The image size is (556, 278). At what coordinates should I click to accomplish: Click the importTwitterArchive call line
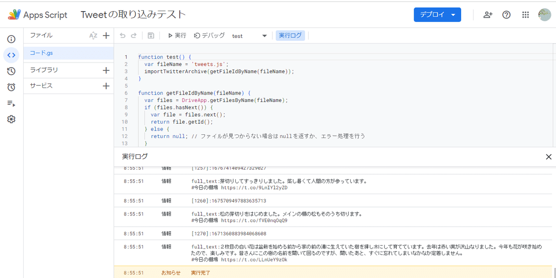[219, 71]
